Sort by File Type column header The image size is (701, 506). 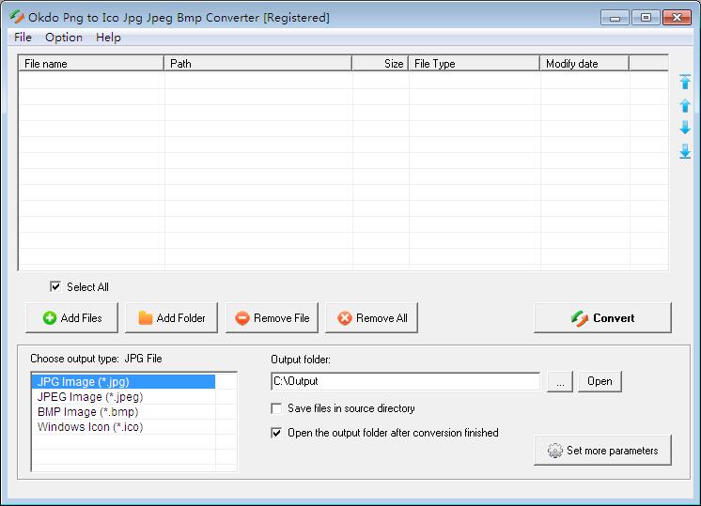(x=475, y=64)
